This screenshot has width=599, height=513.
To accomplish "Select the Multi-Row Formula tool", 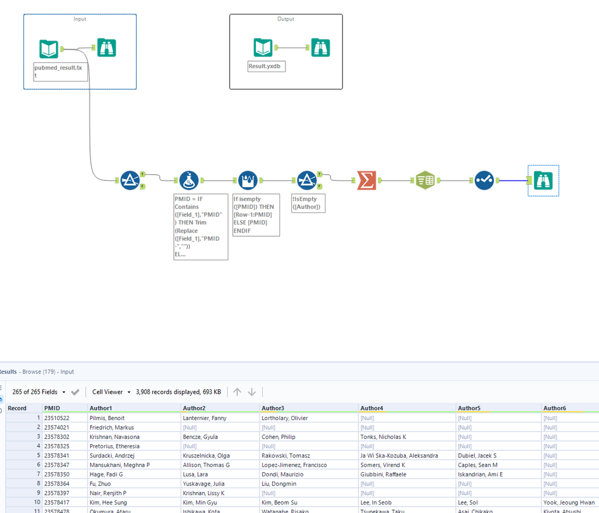I will click(x=248, y=180).
